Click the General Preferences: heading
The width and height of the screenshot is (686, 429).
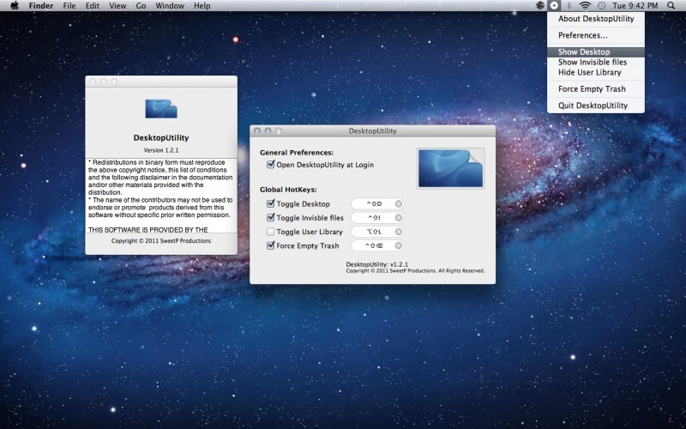tap(297, 153)
